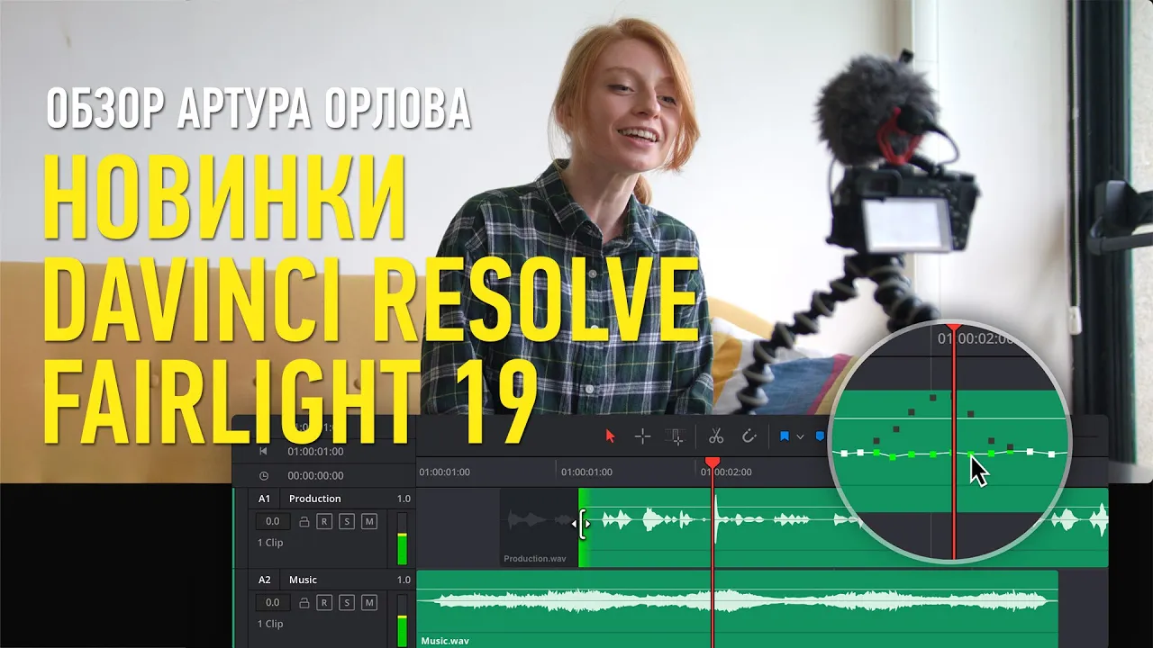1153x648 pixels.
Task: Click the Production track name
Action: click(314, 499)
